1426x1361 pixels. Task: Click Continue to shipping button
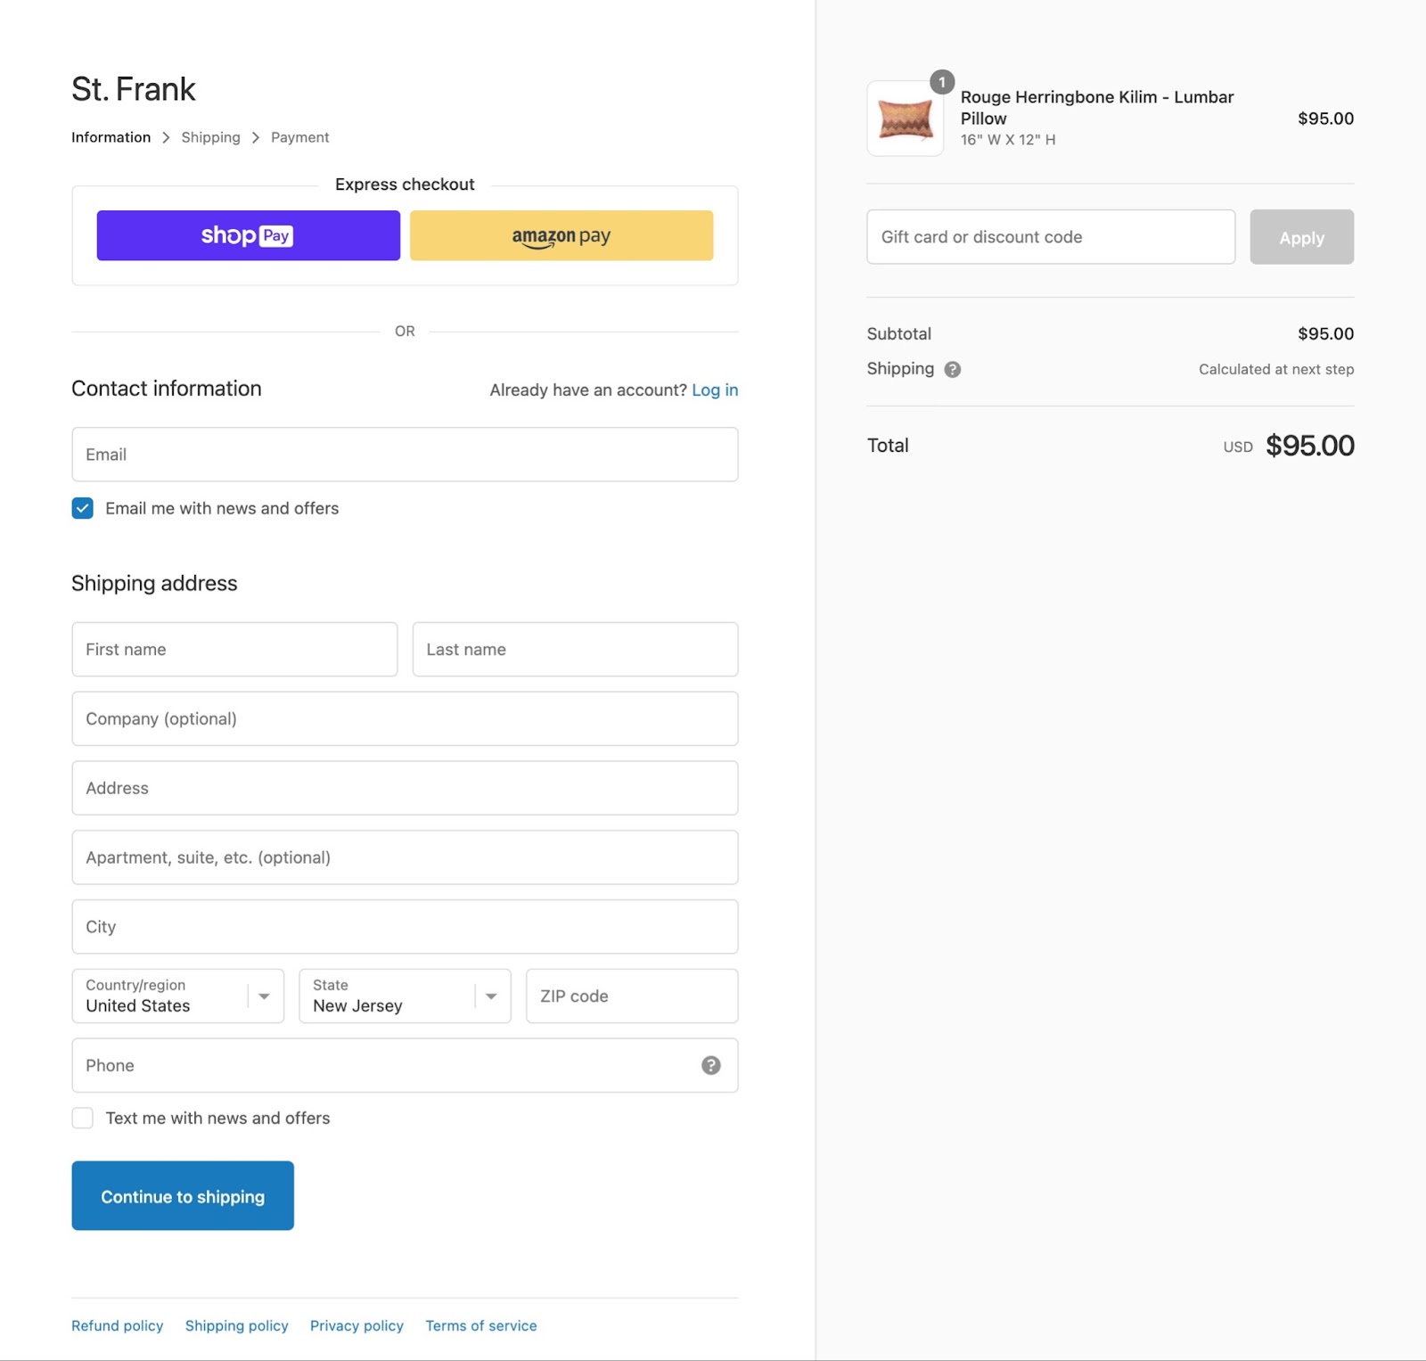pos(183,1195)
